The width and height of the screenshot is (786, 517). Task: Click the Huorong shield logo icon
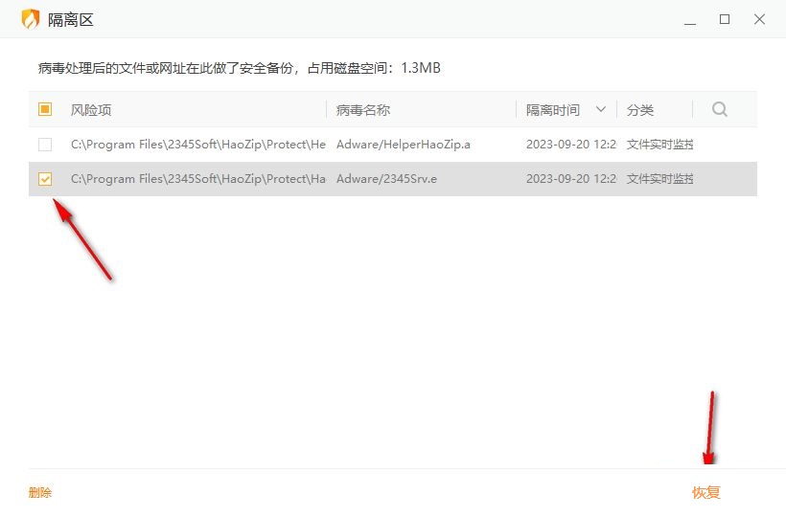click(x=31, y=19)
